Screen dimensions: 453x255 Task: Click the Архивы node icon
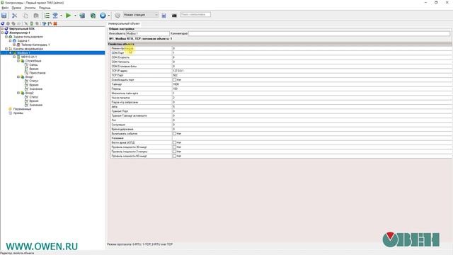click(x=11, y=113)
